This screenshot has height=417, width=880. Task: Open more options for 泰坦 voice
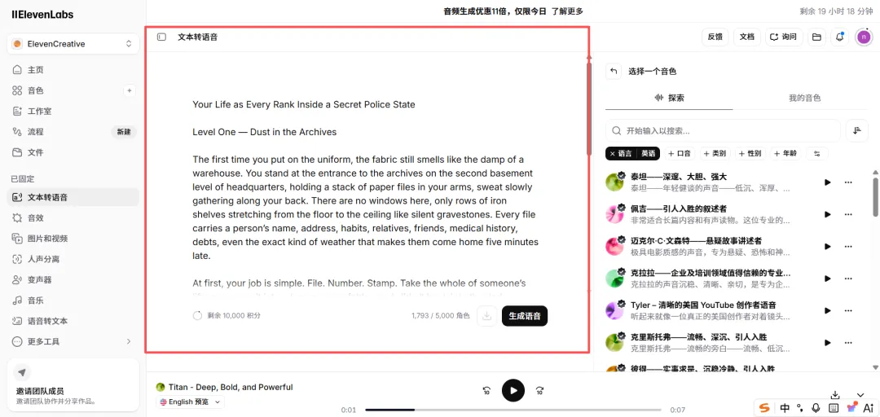pyautogui.click(x=848, y=182)
